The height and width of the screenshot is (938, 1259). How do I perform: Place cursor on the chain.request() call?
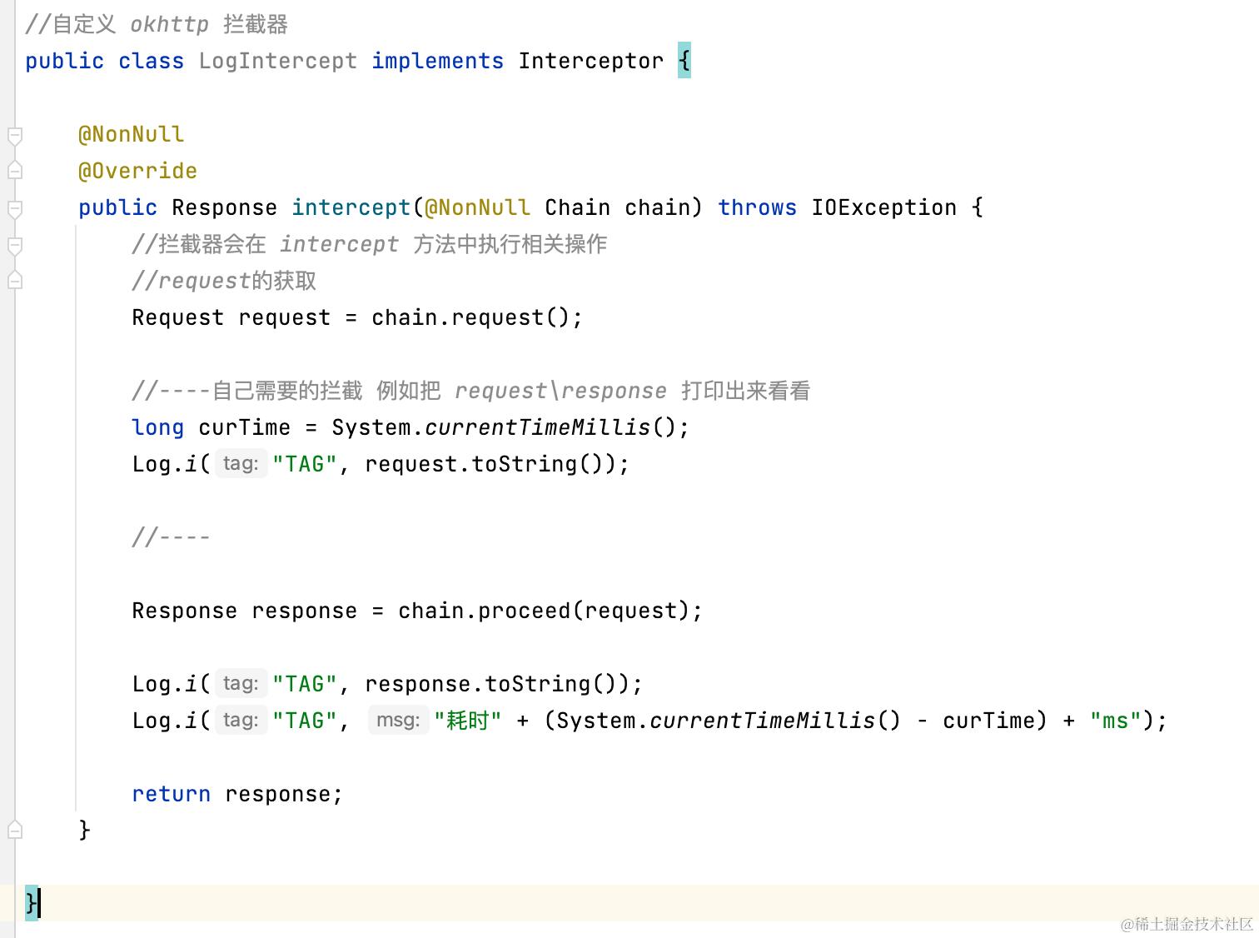477,317
